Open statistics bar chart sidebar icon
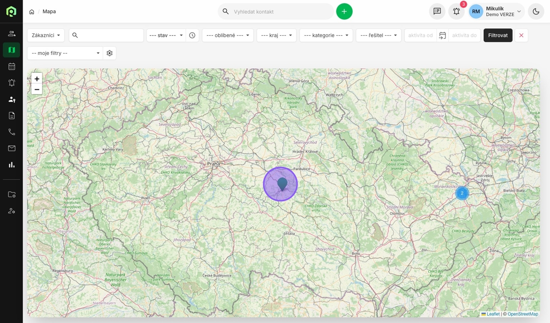Viewport: 550px width, 323px height. 12,165
